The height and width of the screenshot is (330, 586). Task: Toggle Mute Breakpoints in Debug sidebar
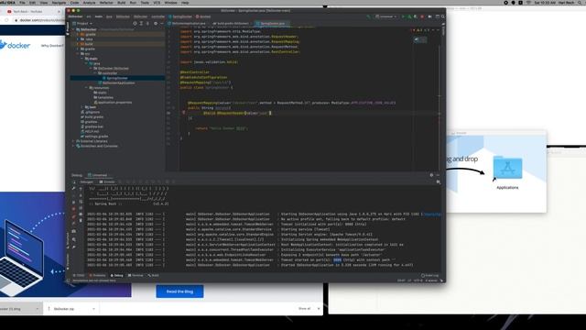click(74, 224)
